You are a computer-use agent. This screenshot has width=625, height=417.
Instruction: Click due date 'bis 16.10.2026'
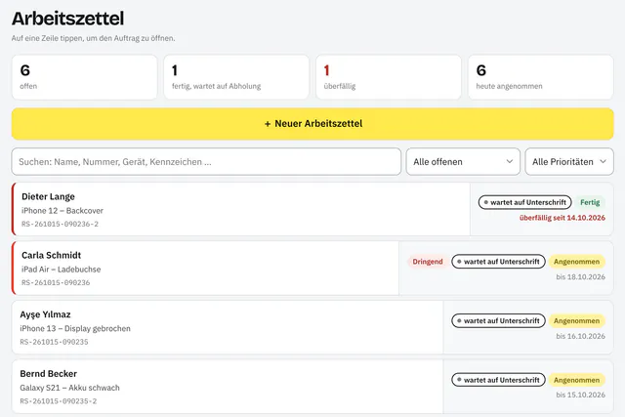click(581, 336)
